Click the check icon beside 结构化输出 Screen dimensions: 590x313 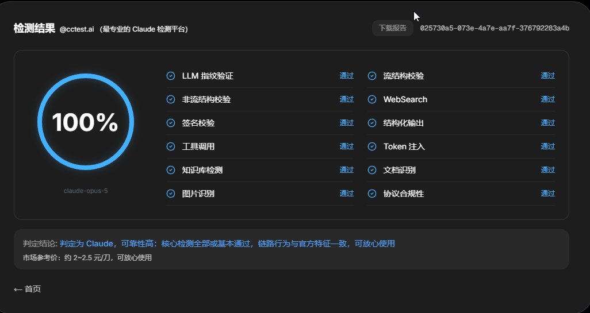click(371, 123)
